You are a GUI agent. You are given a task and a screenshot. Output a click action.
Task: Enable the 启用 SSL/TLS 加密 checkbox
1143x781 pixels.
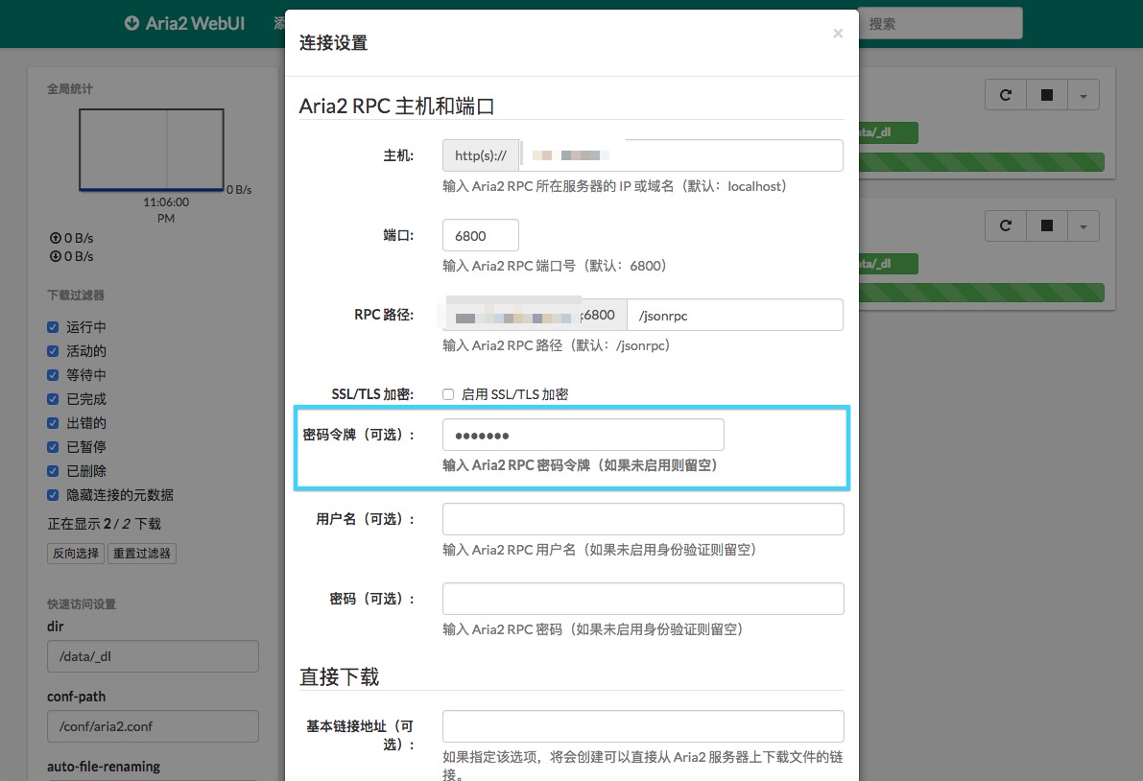448,394
